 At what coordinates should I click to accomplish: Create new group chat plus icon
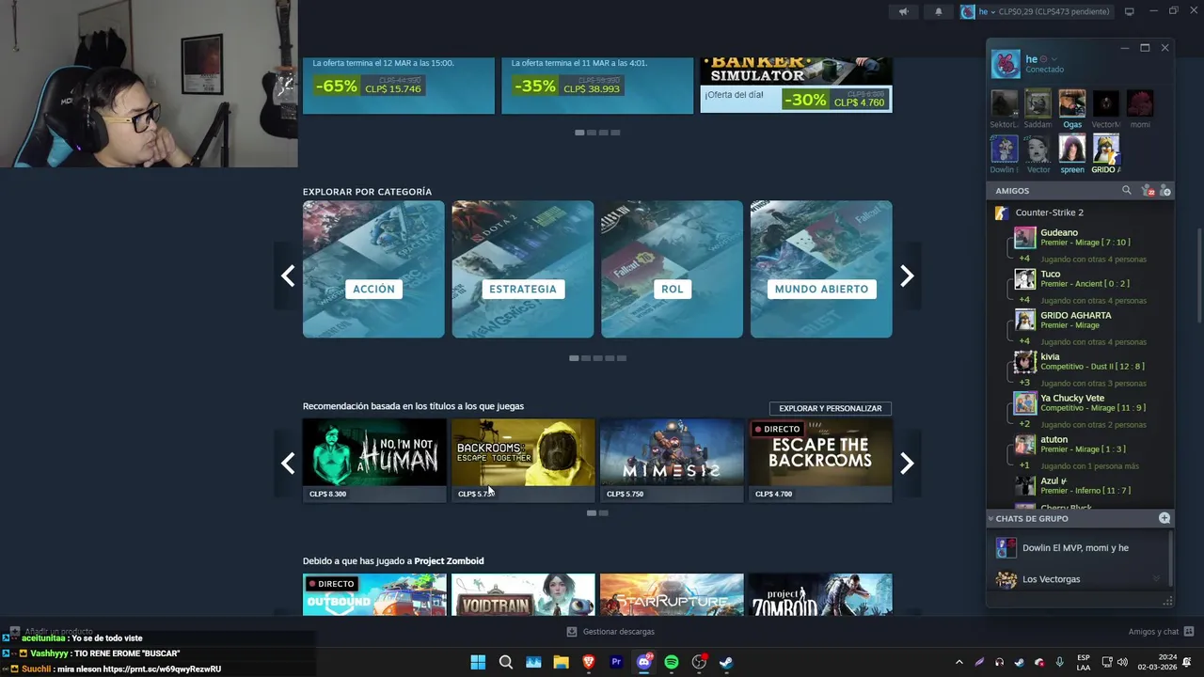pos(1164,518)
